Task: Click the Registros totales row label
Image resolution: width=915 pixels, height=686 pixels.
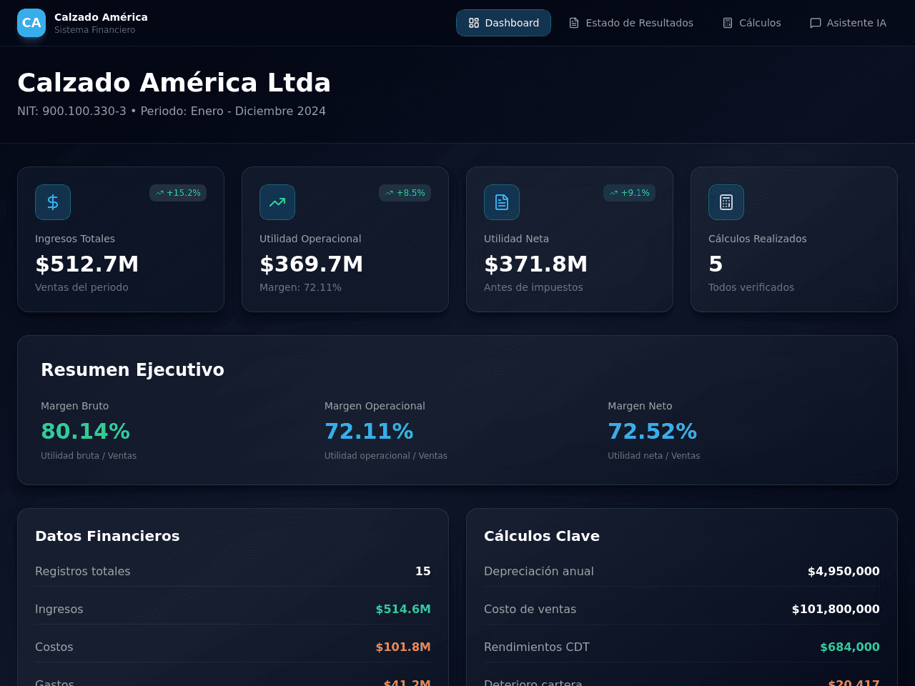Action: (83, 571)
